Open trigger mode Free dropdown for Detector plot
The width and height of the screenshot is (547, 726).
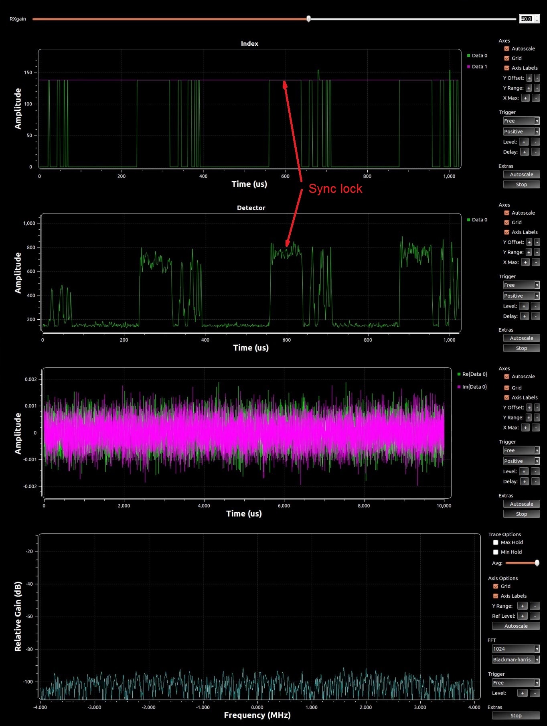click(x=521, y=285)
